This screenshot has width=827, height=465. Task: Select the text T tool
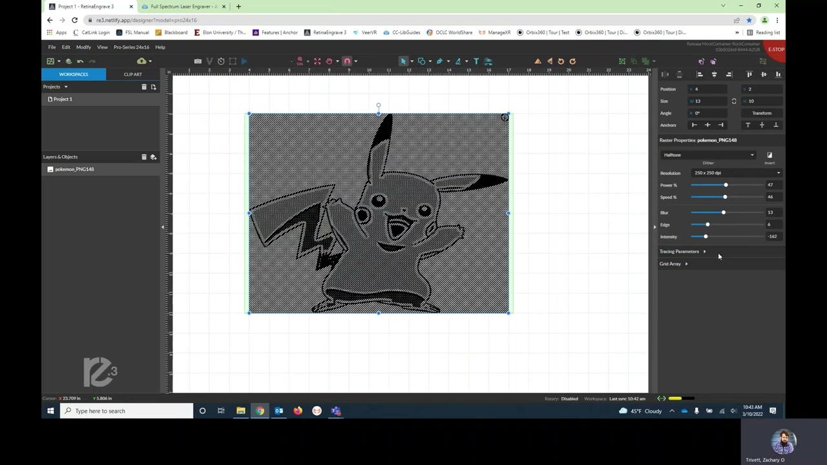(476, 61)
